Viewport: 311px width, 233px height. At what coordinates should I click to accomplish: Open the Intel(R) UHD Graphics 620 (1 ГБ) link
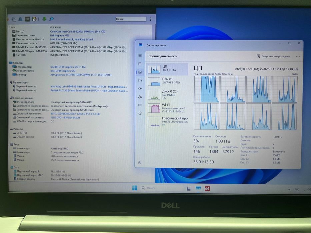[x=68, y=67]
